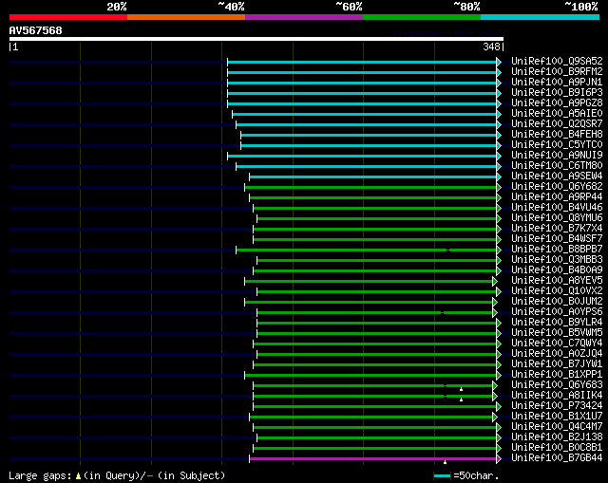The image size is (608, 483).
Task: Select the UniRef100_Q10VX2 label
Action: pos(557,291)
